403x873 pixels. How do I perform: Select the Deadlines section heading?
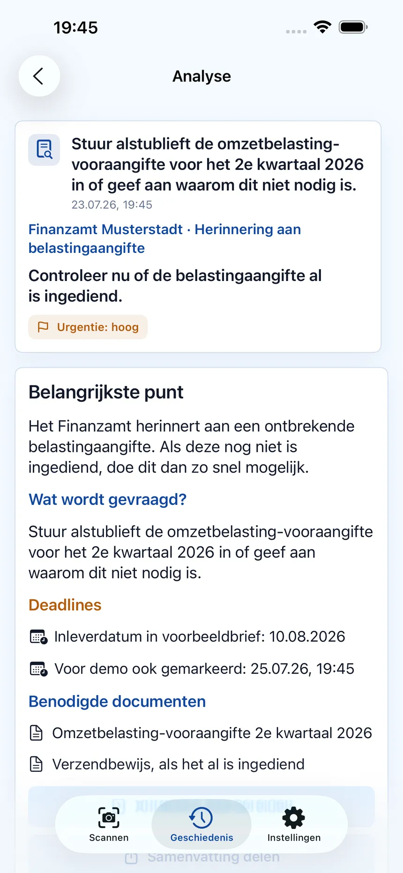tap(65, 605)
